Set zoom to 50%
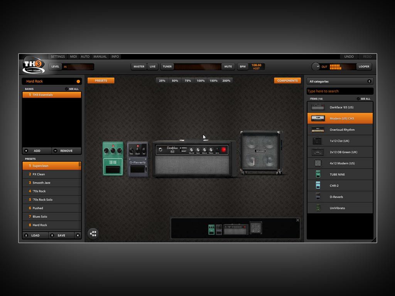The width and height of the screenshot is (395, 296). coord(175,81)
